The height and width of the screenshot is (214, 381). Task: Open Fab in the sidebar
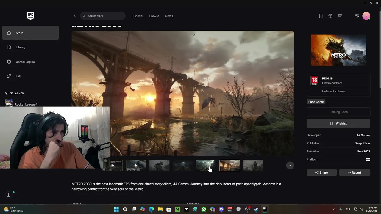(30, 76)
